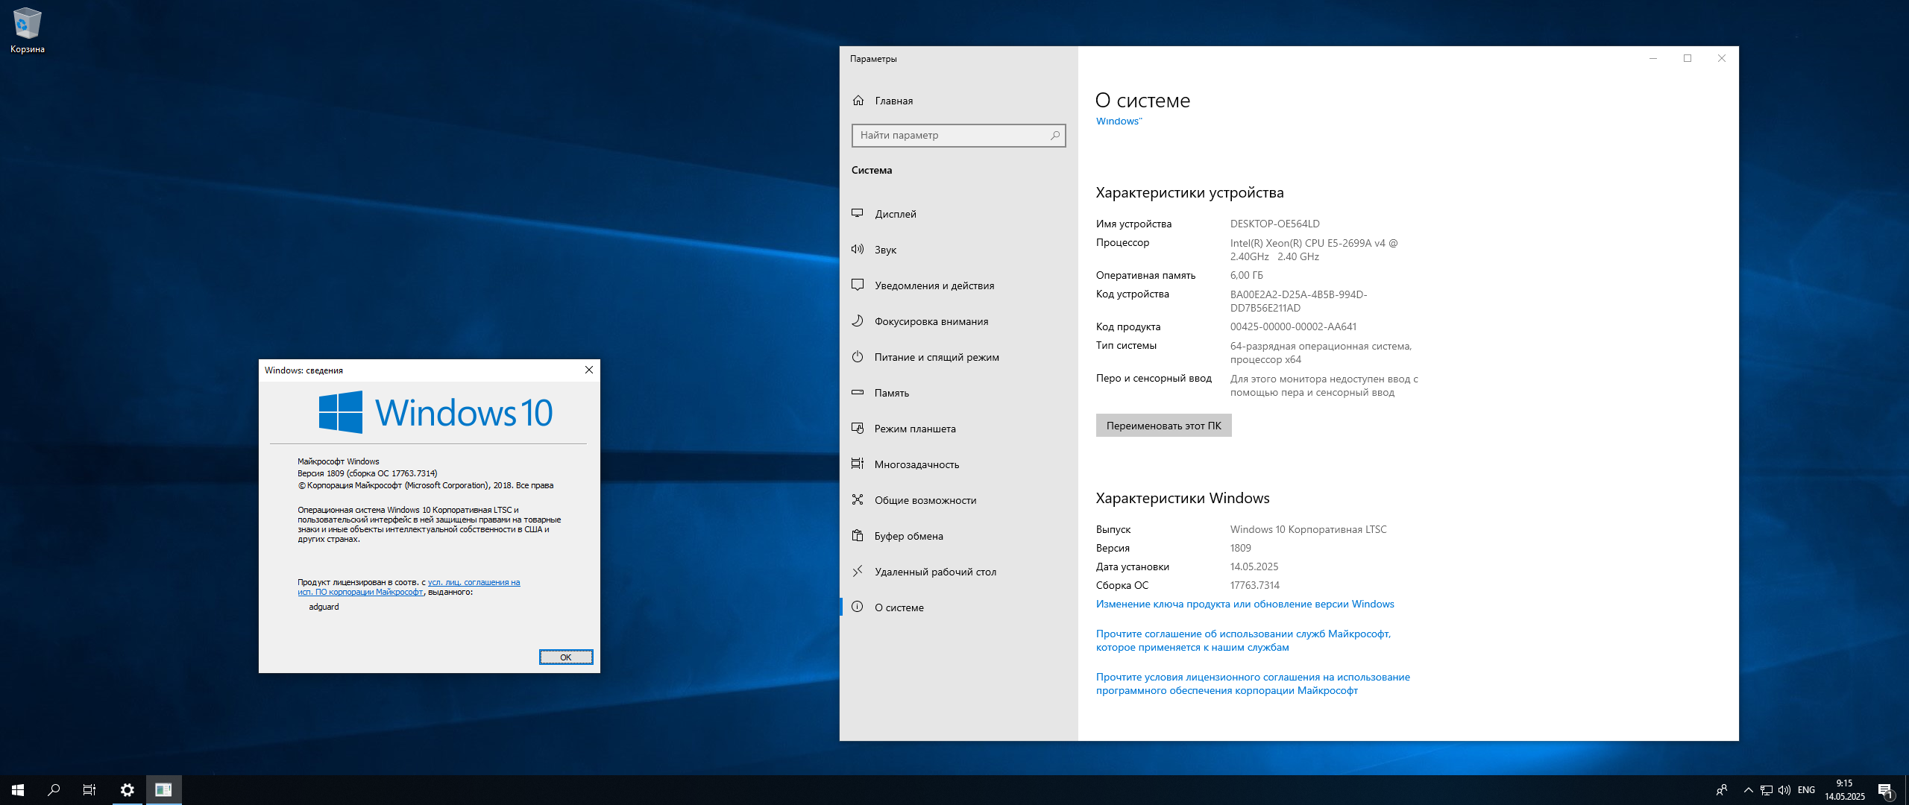Select О системе in sidebar
The image size is (1909, 805).
[959, 607]
